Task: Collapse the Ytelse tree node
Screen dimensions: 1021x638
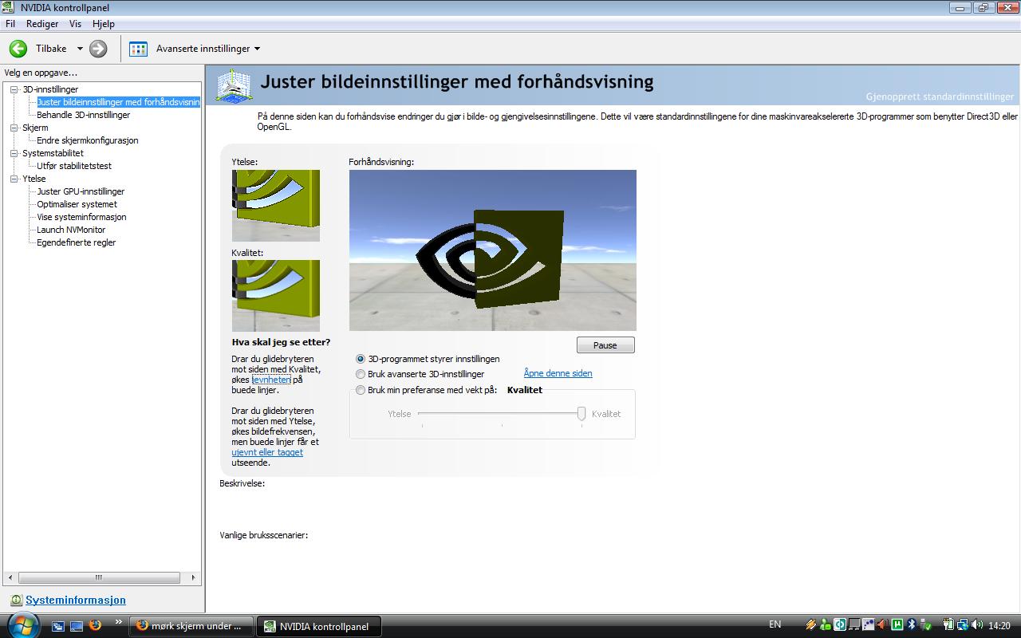Action: (x=14, y=179)
